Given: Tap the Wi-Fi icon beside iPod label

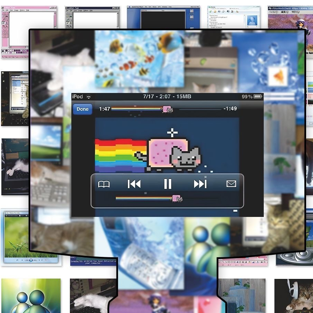Looking at the screenshot, I should click(88, 97).
